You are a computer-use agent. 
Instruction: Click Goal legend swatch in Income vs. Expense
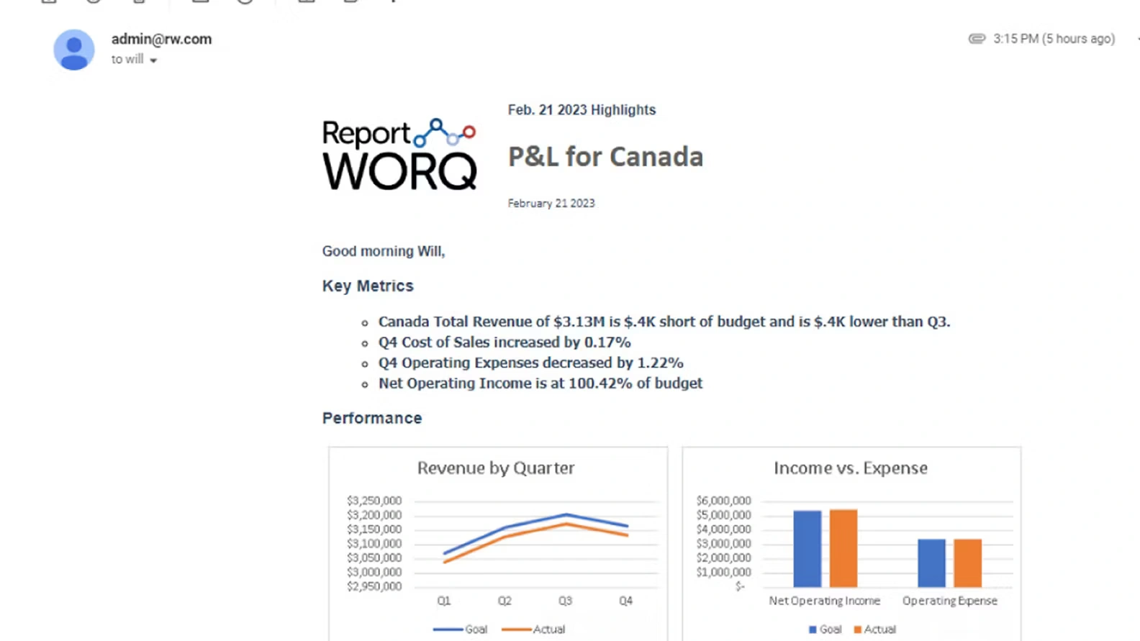813,629
